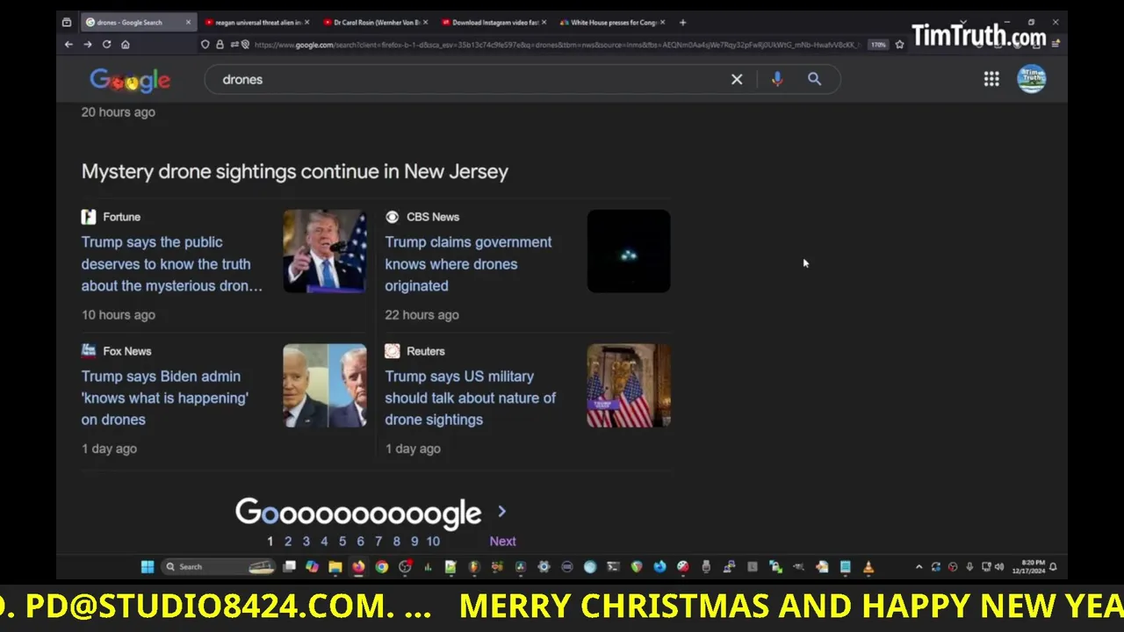1124x632 pixels.
Task: Click the site security padlock icon
Action: pos(220,44)
